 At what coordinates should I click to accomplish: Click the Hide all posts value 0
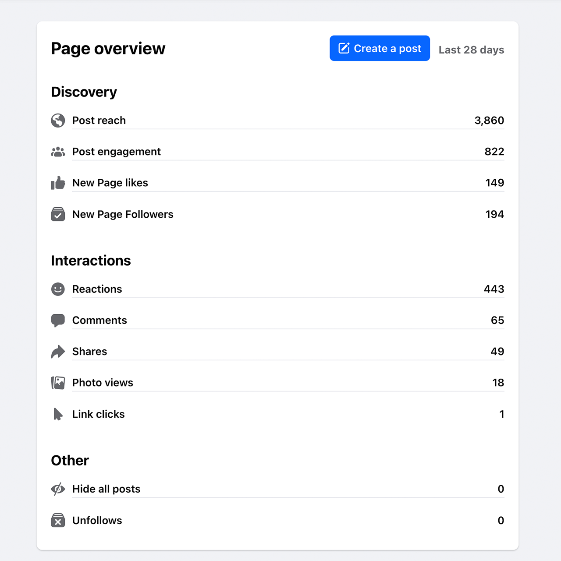[x=501, y=489]
